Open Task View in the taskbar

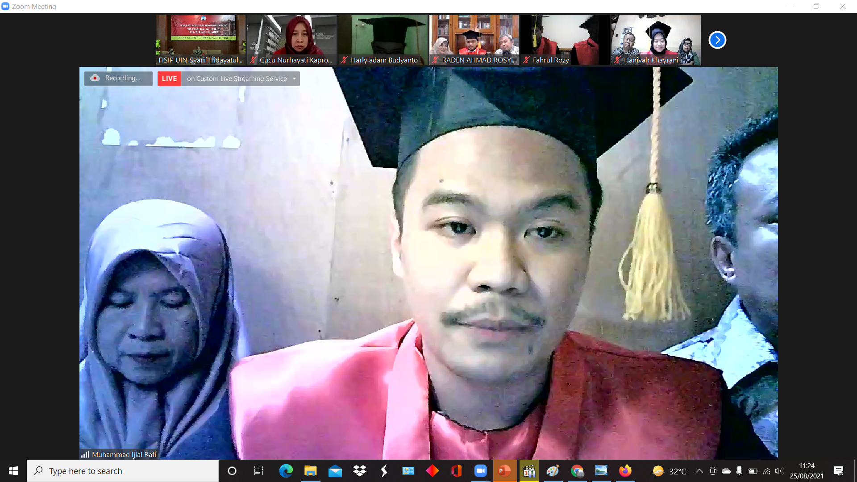[259, 471]
